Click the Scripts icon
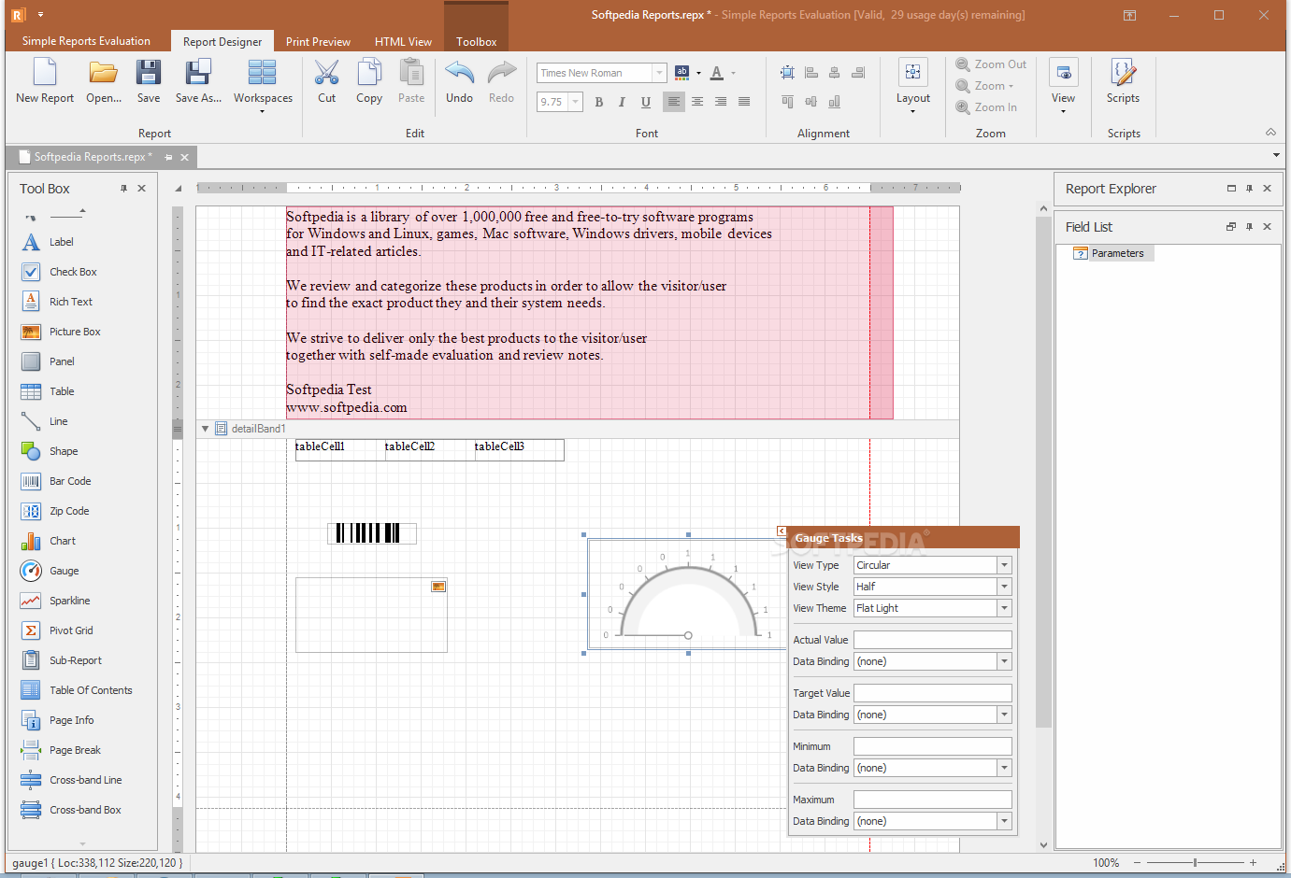Viewport: 1291px width, 878px height. pos(1123,73)
